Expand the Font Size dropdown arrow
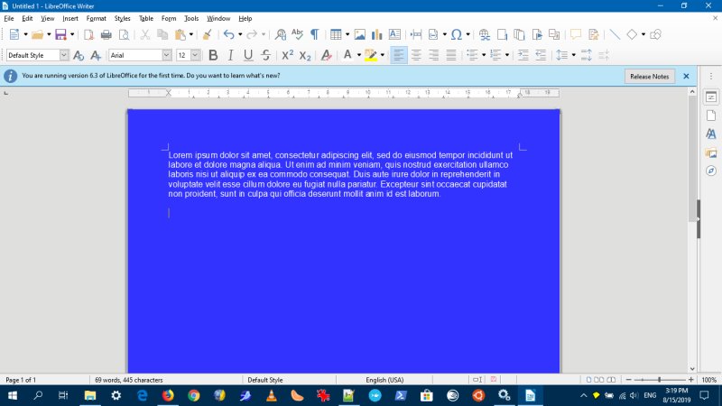The height and width of the screenshot is (406, 722). pos(195,55)
